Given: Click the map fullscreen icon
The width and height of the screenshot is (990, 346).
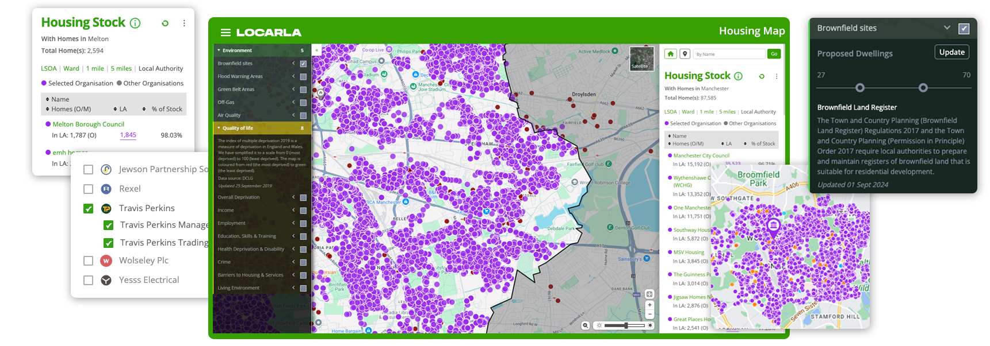Looking at the screenshot, I should coord(649,294).
